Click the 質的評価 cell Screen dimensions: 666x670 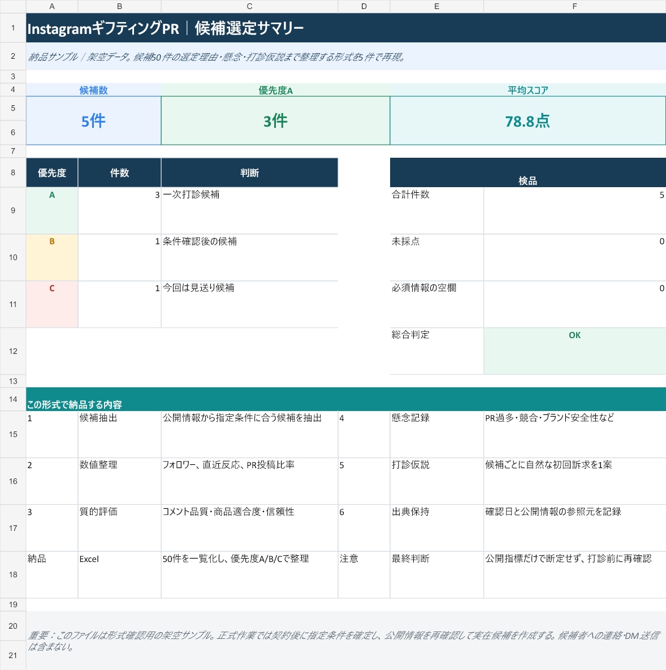[x=119, y=528]
